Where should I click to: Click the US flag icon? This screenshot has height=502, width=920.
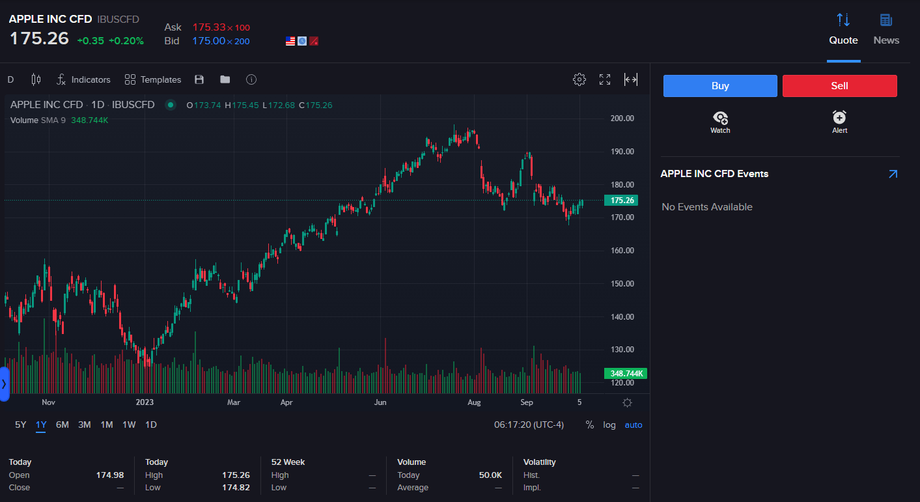[290, 41]
